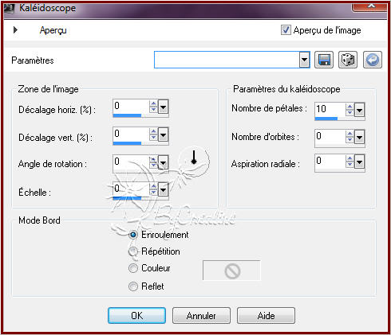Toggle Aperçu de l'image checkbox
The height and width of the screenshot is (335, 391).
point(286,30)
